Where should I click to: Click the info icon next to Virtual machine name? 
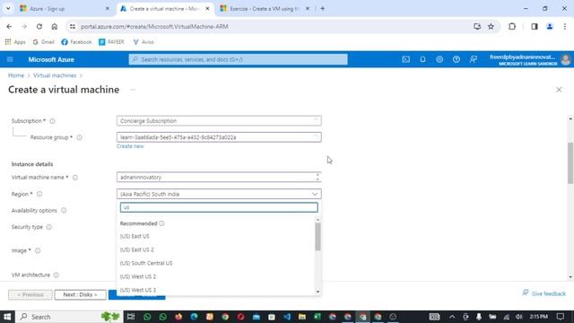pyautogui.click(x=75, y=178)
